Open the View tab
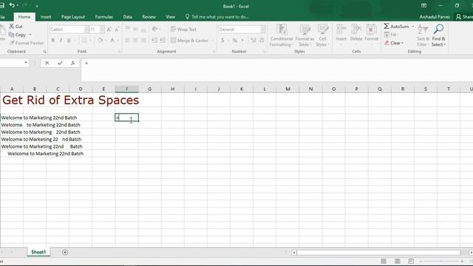Image resolution: width=473 pixels, height=266 pixels. (x=170, y=17)
